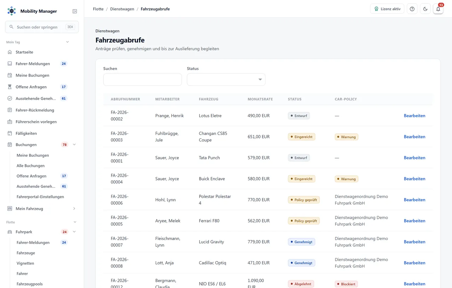This screenshot has width=452, height=288.
Task: Open Fahrerportal-Einstellungen in the sidebar
Action: coord(40,197)
